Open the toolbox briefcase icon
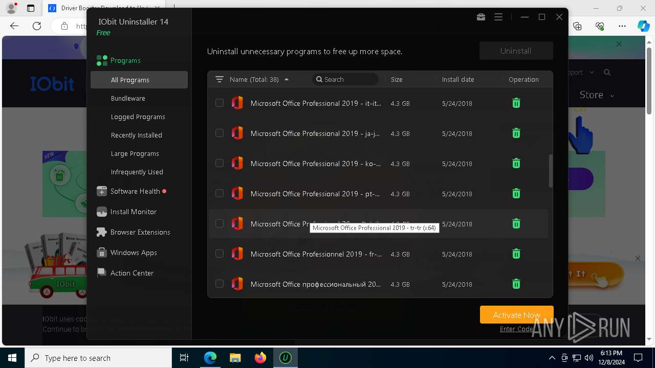The width and height of the screenshot is (655, 368). [x=481, y=17]
